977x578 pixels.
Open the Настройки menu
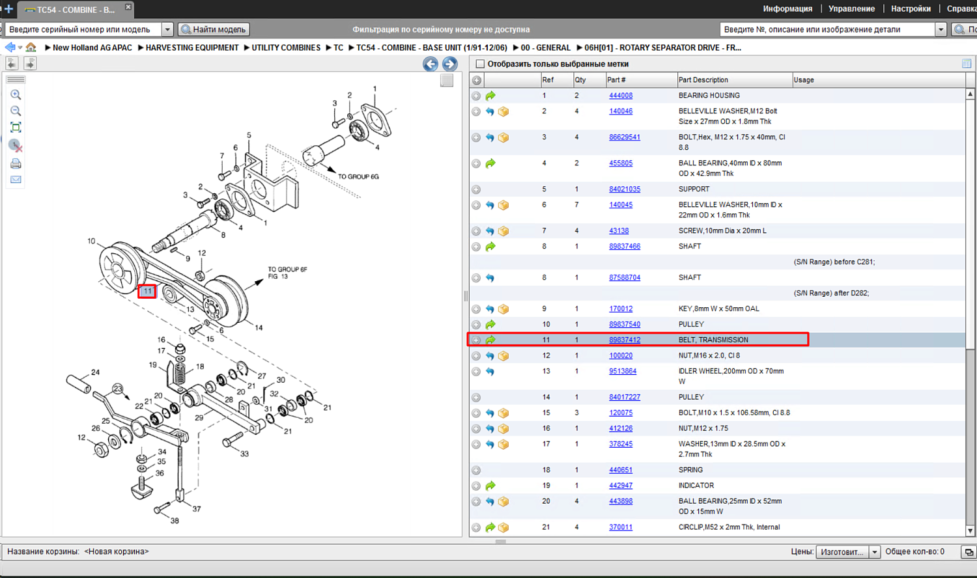point(911,9)
